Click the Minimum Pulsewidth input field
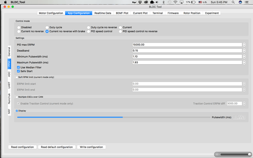This screenshot has height=158, width=253. click(187, 57)
